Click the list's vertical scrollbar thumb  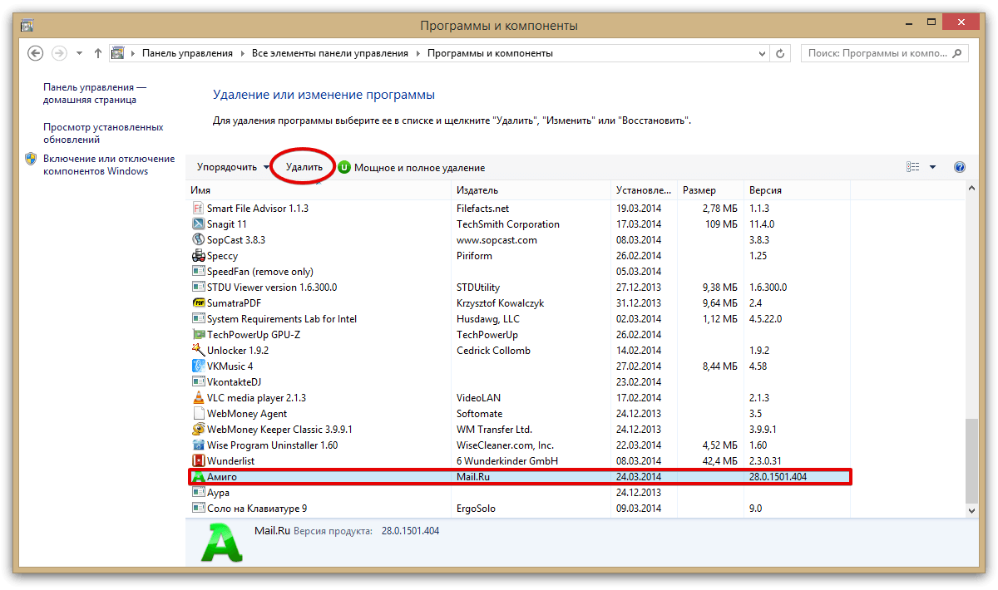pyautogui.click(x=971, y=460)
